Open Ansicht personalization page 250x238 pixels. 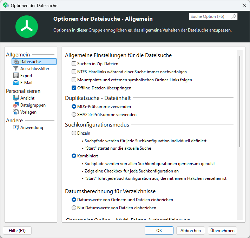click(x=27, y=98)
